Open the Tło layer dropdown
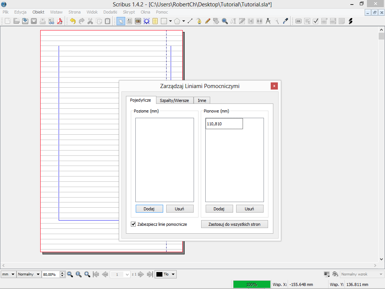The height and width of the screenshot is (289, 385). 173,274
